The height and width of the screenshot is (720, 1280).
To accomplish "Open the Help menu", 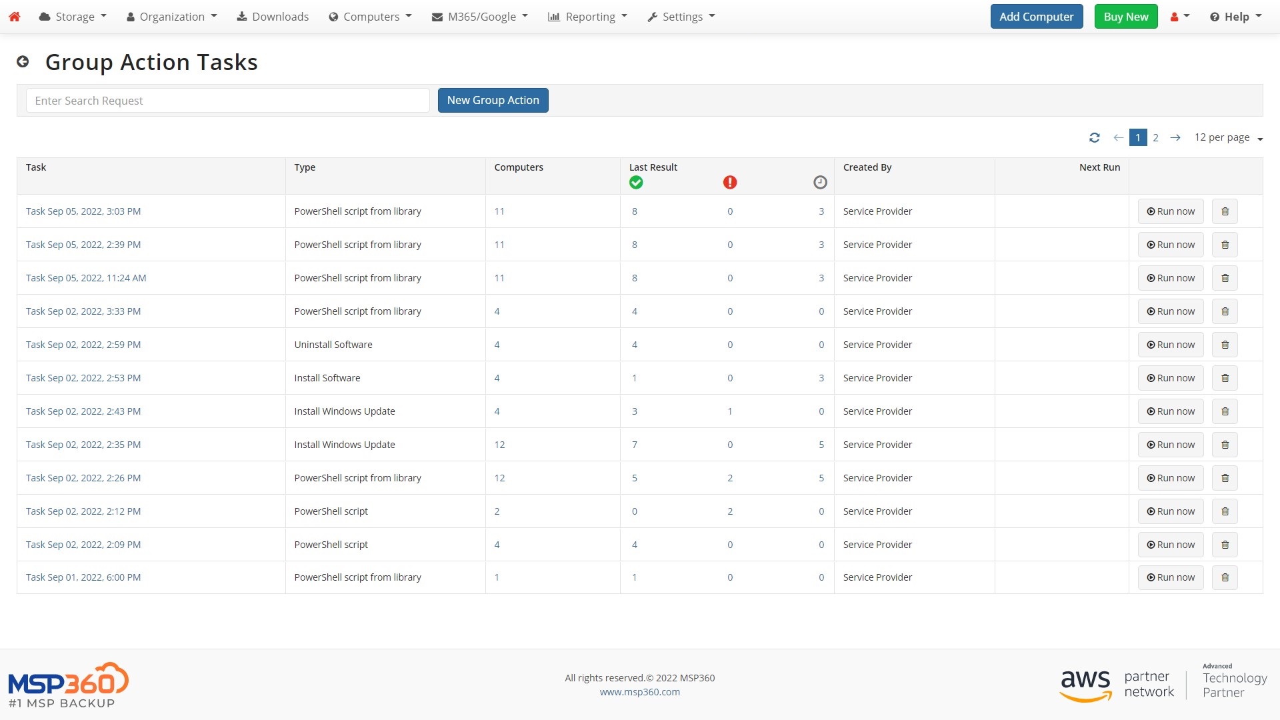I will pyautogui.click(x=1236, y=17).
